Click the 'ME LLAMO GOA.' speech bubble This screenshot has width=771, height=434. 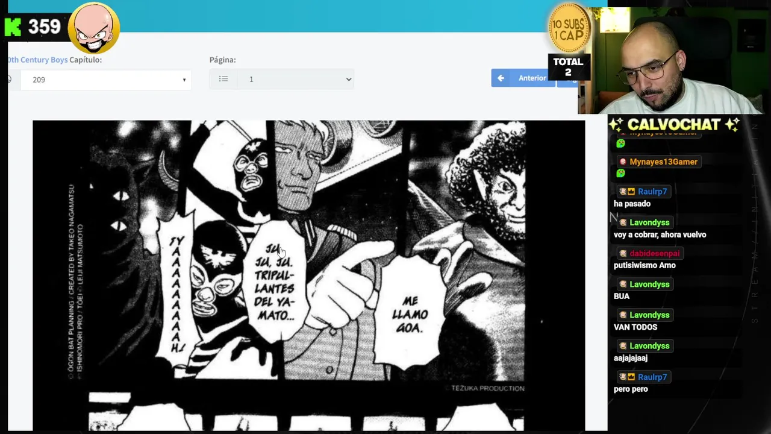(x=410, y=313)
